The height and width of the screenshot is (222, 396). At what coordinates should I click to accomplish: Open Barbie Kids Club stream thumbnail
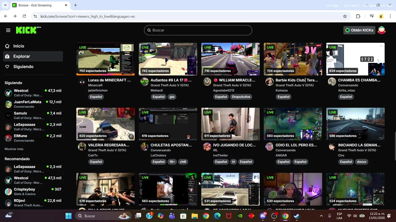pos(293,59)
